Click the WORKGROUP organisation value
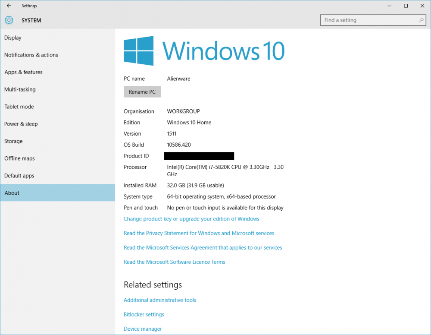This screenshot has height=335, width=431. (x=183, y=111)
